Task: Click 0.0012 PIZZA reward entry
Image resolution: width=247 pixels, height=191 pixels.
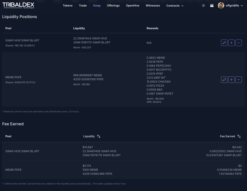Action: (x=155, y=86)
